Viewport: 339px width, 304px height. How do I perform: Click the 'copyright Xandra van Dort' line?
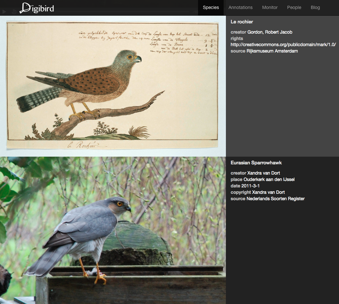pos(258,192)
